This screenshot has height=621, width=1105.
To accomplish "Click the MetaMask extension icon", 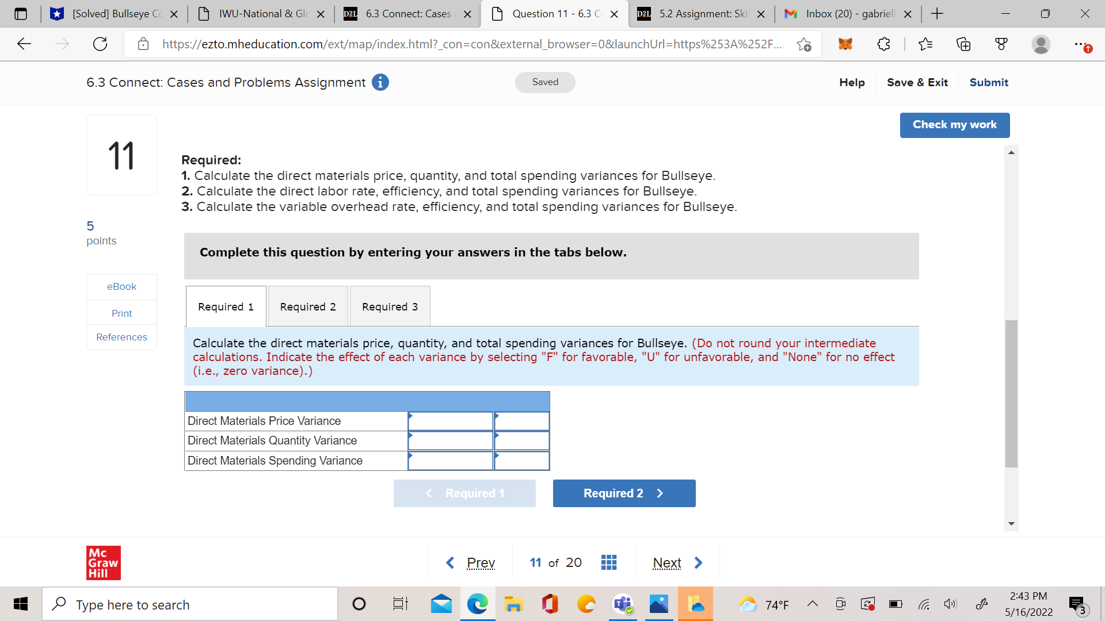I will tap(844, 44).
